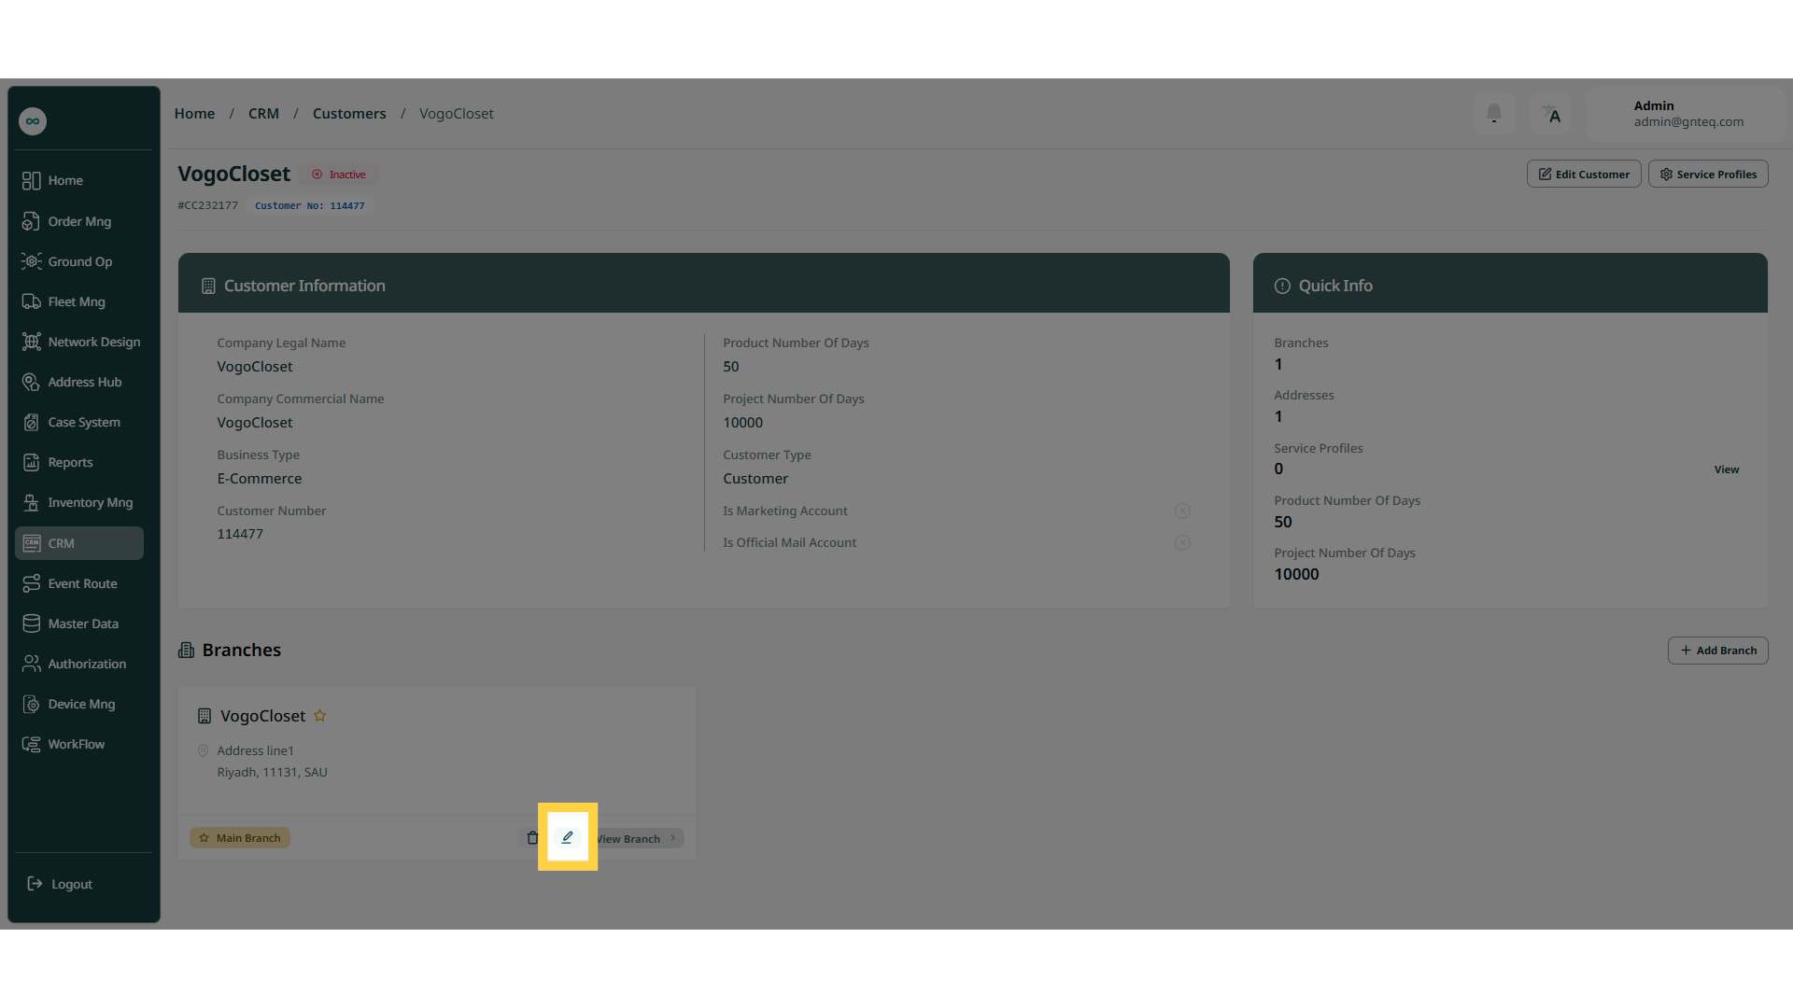Go back to Customers breadcrumb
Viewport: 1793px width, 1008px height.
pyautogui.click(x=349, y=114)
